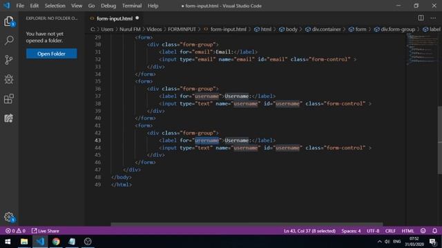
Task: Click the div.container breadcrumb segment
Action: [323, 29]
